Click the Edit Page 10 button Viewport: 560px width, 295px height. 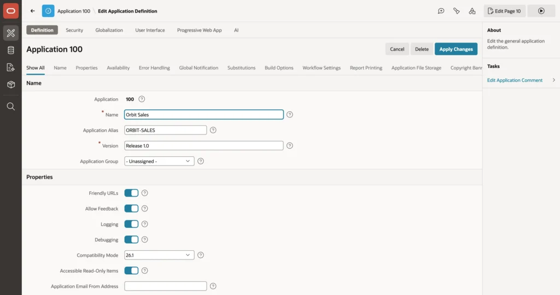coord(504,11)
